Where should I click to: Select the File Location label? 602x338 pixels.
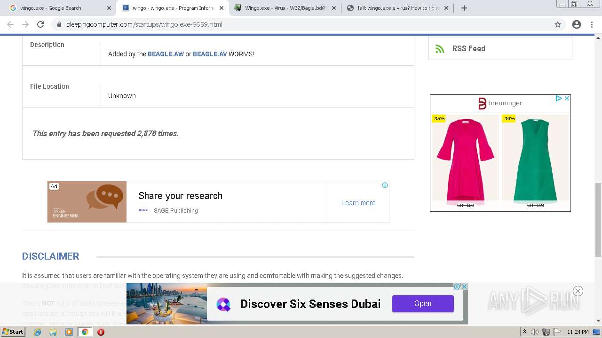tap(49, 86)
